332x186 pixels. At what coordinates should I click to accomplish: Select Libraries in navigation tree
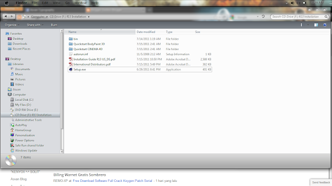coord(18,64)
